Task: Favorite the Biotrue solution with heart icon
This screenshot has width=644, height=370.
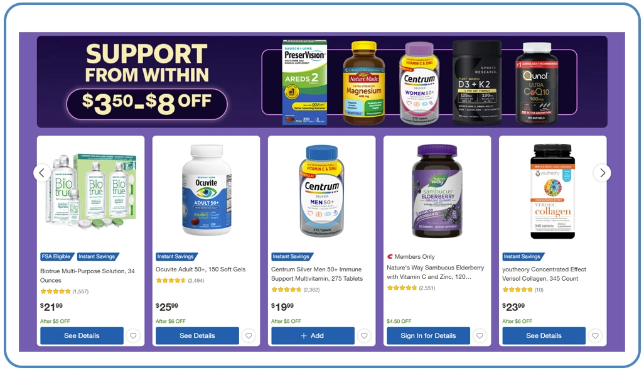Action: pos(133,336)
